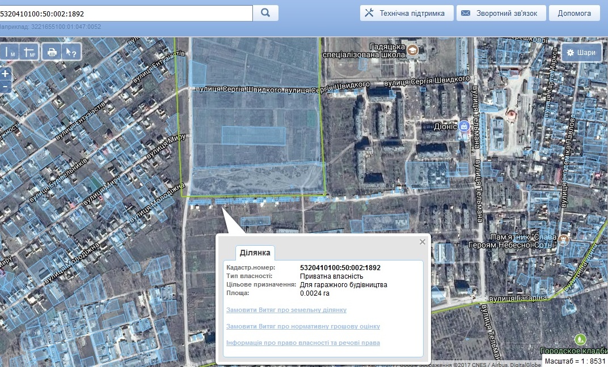Click the 0.0024 га area value

[314, 293]
